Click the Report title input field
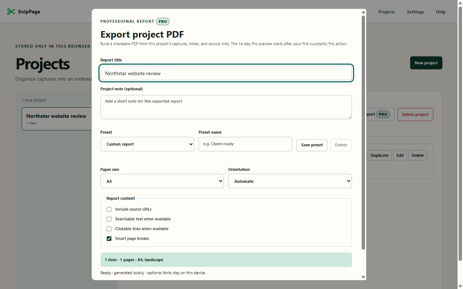The width and height of the screenshot is (463, 289). [226, 73]
